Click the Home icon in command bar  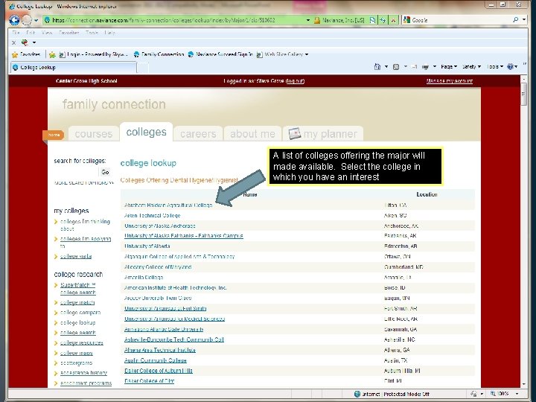377,67
